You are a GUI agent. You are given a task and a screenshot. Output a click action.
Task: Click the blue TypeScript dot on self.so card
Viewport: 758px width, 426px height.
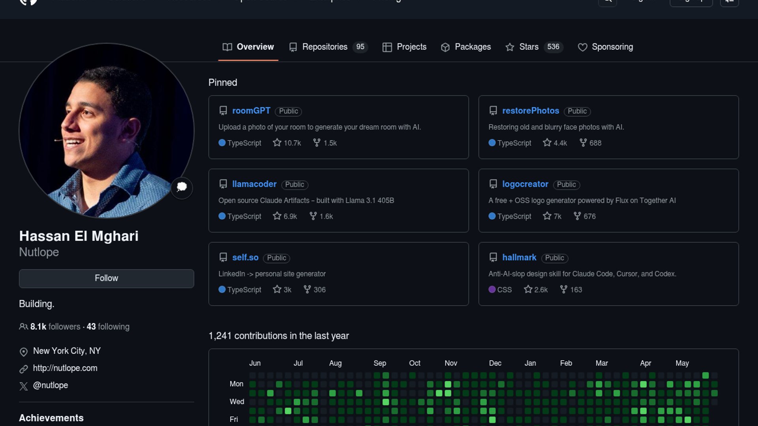[222, 289]
